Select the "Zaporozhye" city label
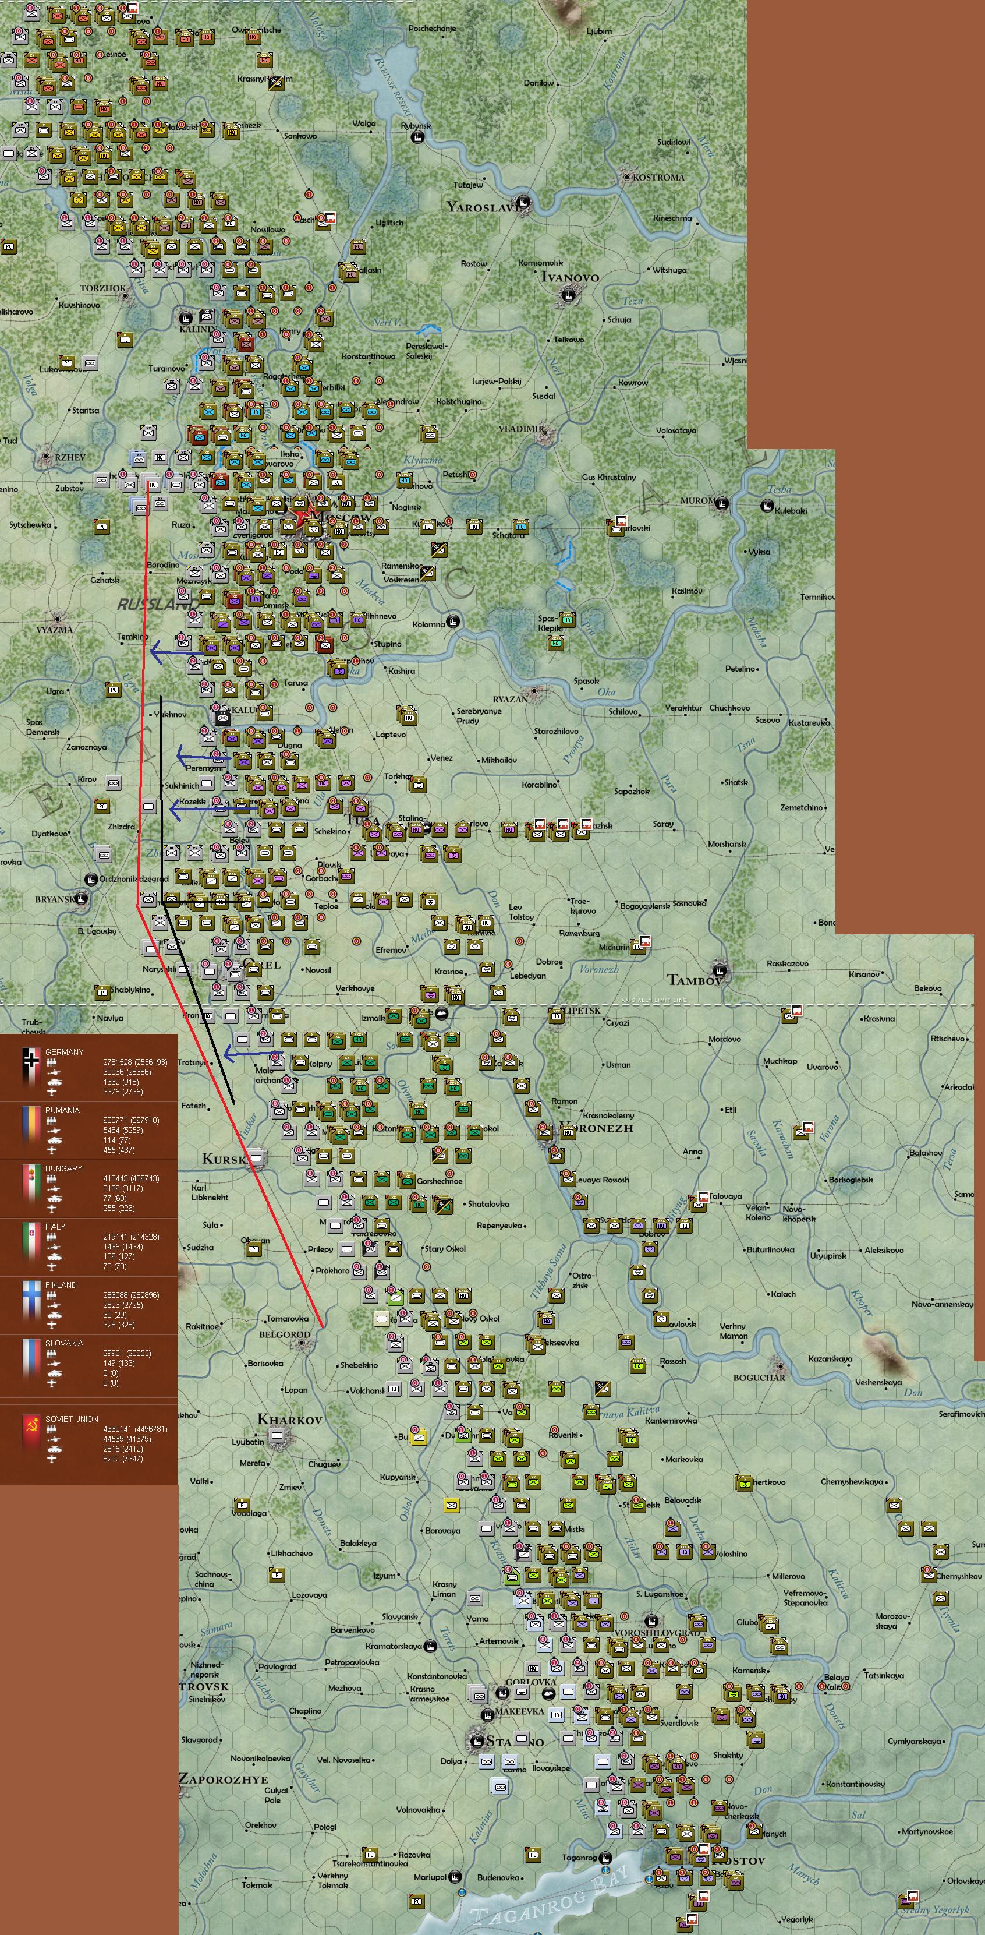 [223, 1779]
